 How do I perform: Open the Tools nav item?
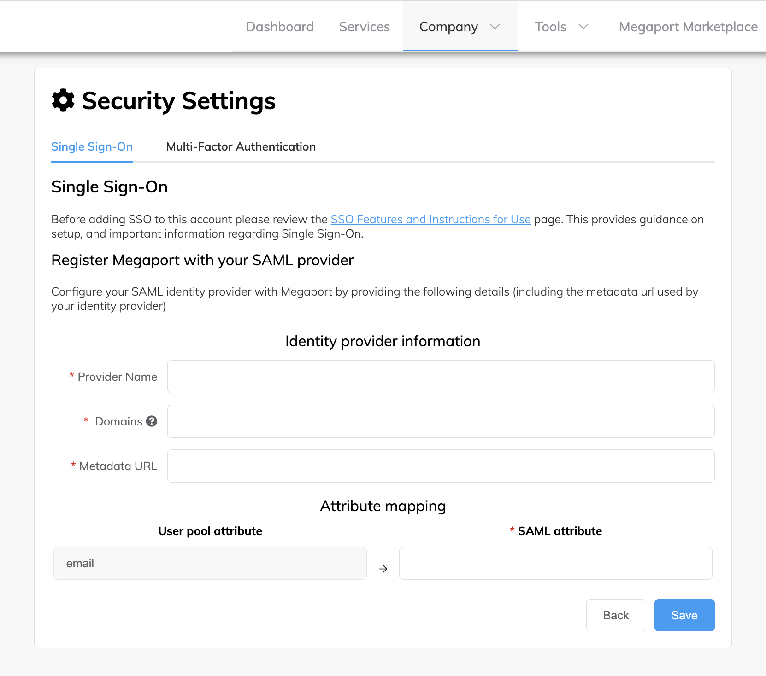pos(550,27)
